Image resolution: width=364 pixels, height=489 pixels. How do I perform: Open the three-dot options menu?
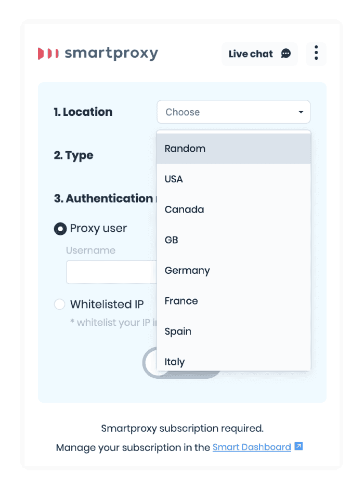point(316,54)
